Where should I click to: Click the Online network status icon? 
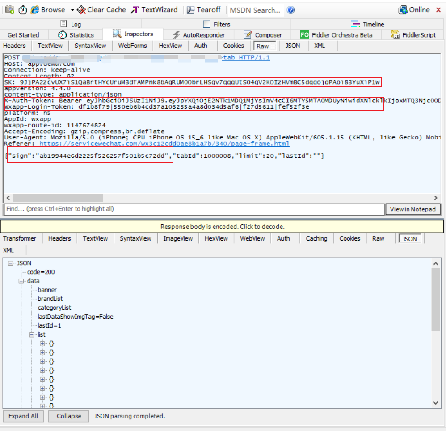pyautogui.click(x=403, y=10)
